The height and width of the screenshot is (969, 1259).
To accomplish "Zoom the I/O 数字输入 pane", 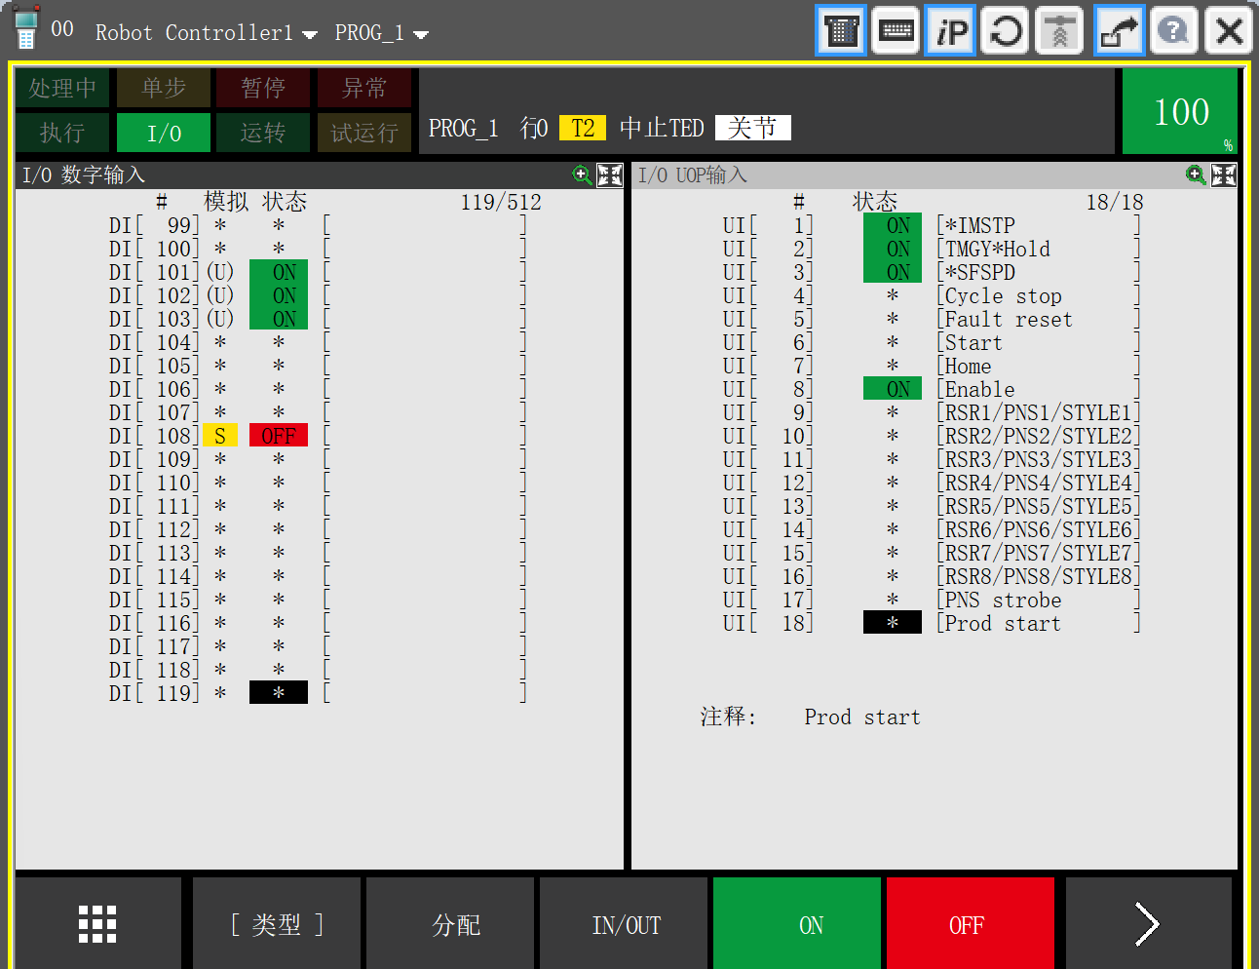I will coord(582,174).
